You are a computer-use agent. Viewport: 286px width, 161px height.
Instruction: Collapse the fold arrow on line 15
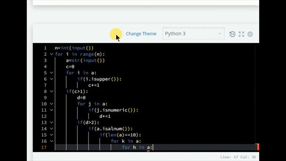[51, 135]
